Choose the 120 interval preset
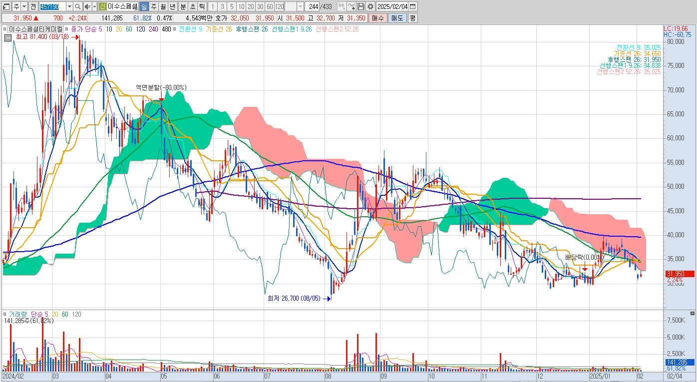The height and width of the screenshot is (382, 697). pyautogui.click(x=279, y=6)
